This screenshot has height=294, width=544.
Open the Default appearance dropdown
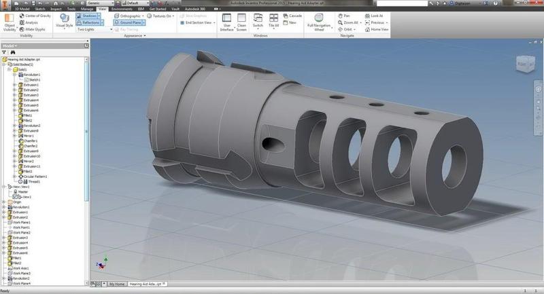(x=135, y=3)
